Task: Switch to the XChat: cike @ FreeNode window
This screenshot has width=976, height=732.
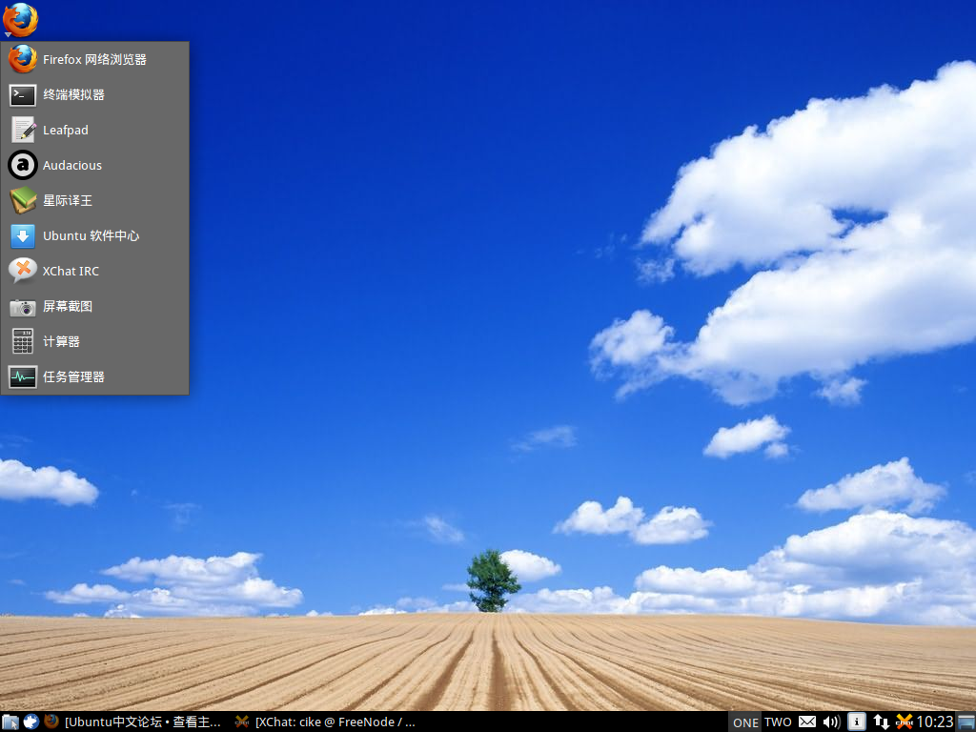Action: pos(325,722)
